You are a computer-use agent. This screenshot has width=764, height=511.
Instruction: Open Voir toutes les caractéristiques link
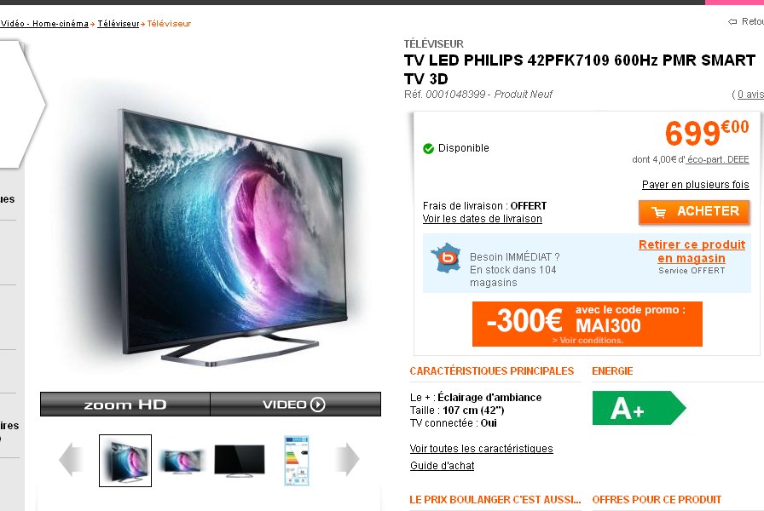[482, 449]
